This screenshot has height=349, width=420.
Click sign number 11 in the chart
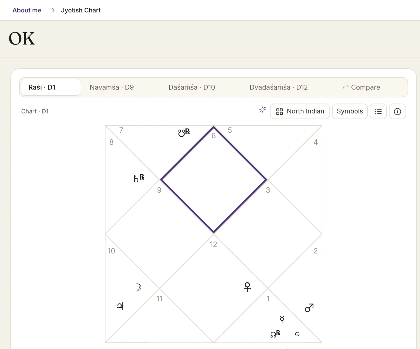(x=159, y=299)
